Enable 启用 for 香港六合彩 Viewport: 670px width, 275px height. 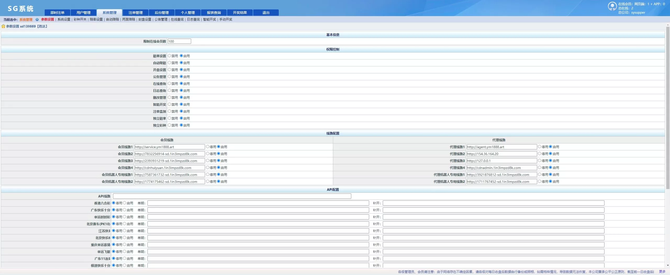point(125,203)
